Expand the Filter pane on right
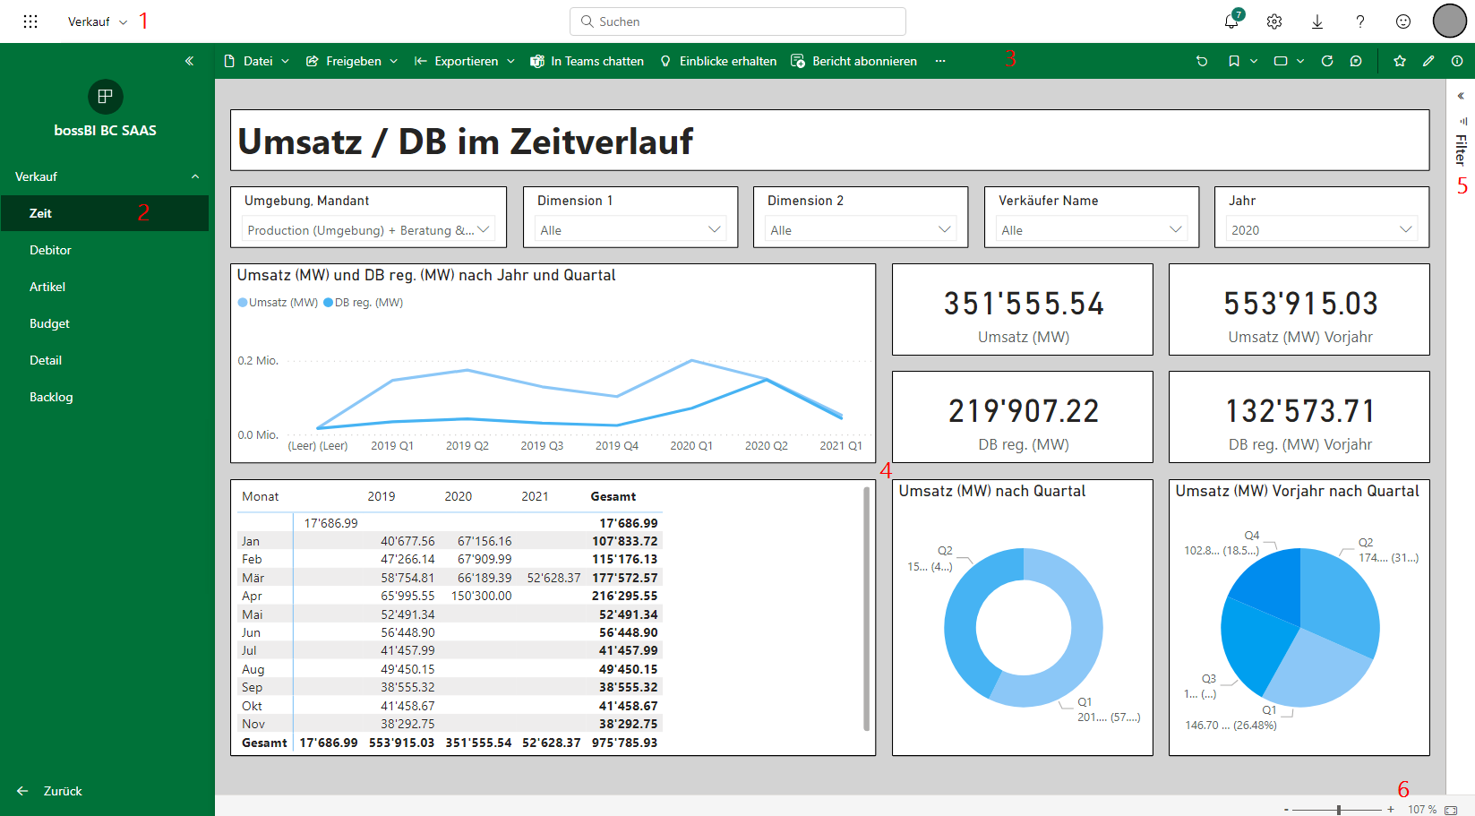 1461,96
